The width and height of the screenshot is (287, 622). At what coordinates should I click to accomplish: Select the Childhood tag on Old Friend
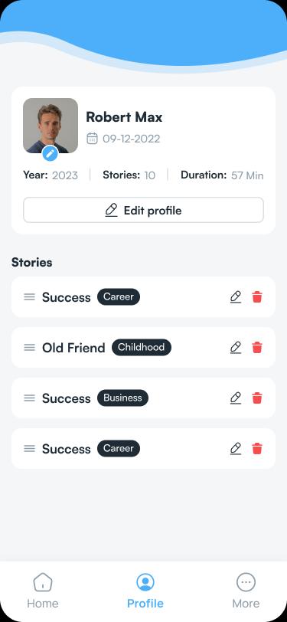142,347
